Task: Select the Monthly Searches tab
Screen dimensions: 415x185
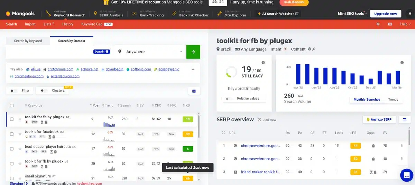Action: click(x=367, y=100)
